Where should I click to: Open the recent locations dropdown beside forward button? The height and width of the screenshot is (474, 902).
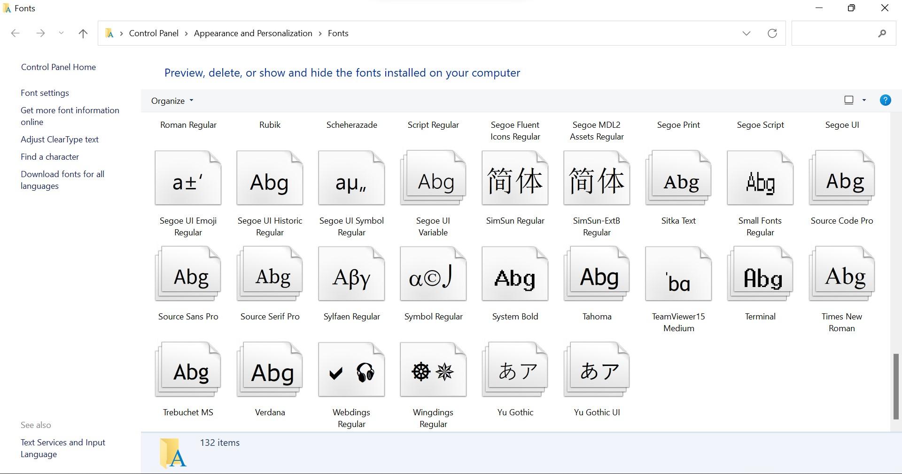61,33
